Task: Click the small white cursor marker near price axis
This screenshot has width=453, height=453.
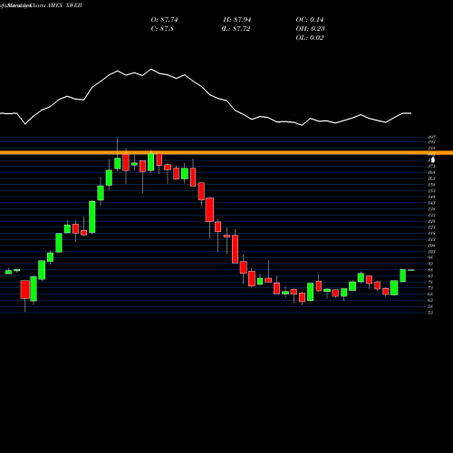Action: [x=433, y=159]
